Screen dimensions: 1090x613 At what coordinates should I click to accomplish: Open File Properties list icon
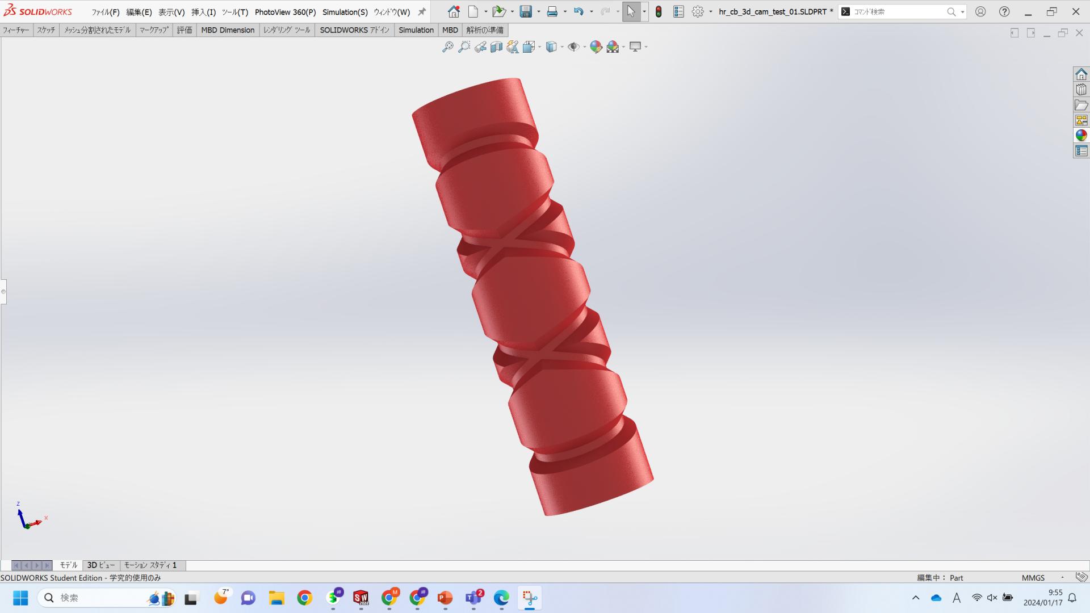[x=678, y=11]
